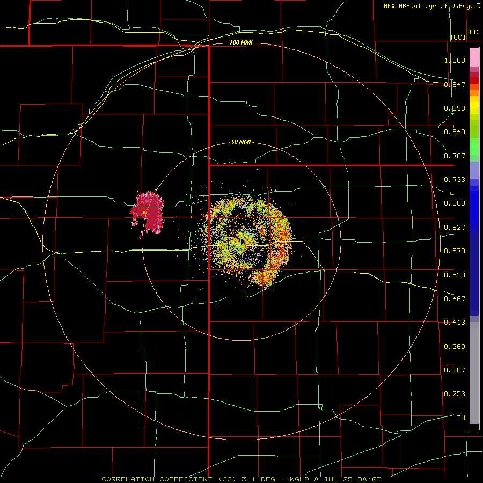
Task: Pick the 0.840 scale label
Action: point(455,132)
